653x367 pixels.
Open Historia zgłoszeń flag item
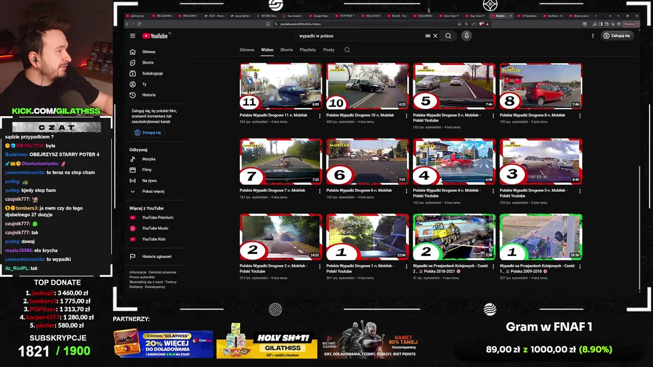(156, 256)
